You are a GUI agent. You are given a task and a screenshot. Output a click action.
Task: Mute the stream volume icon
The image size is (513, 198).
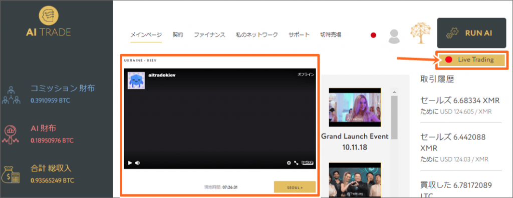137,162
